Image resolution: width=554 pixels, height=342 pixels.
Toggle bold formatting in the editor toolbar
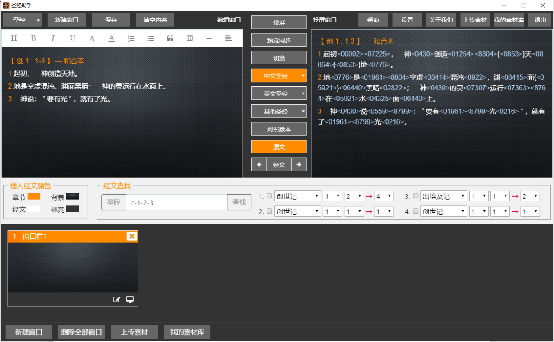33,38
